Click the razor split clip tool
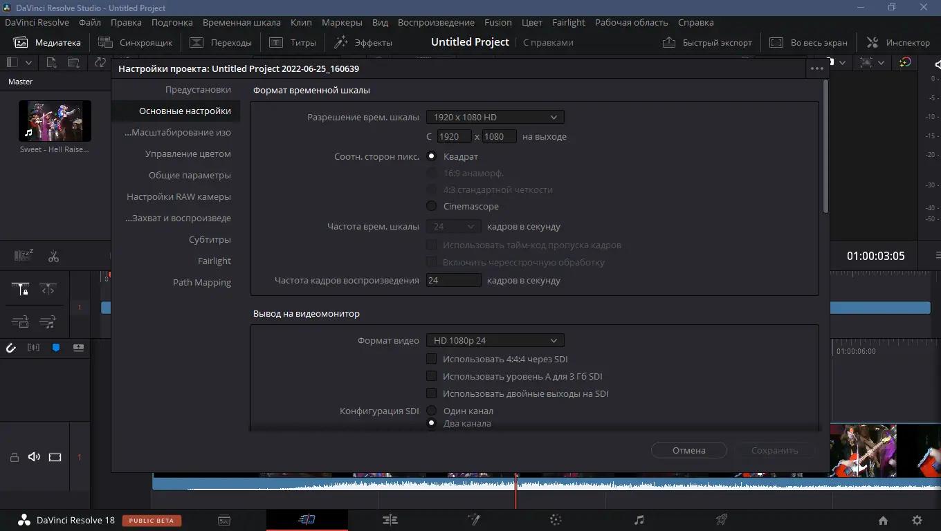The width and height of the screenshot is (941, 531). pos(53,256)
